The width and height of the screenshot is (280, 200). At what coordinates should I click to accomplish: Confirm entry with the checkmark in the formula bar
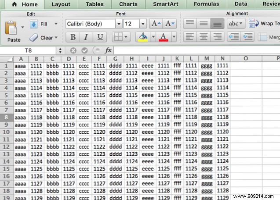pos(84,50)
